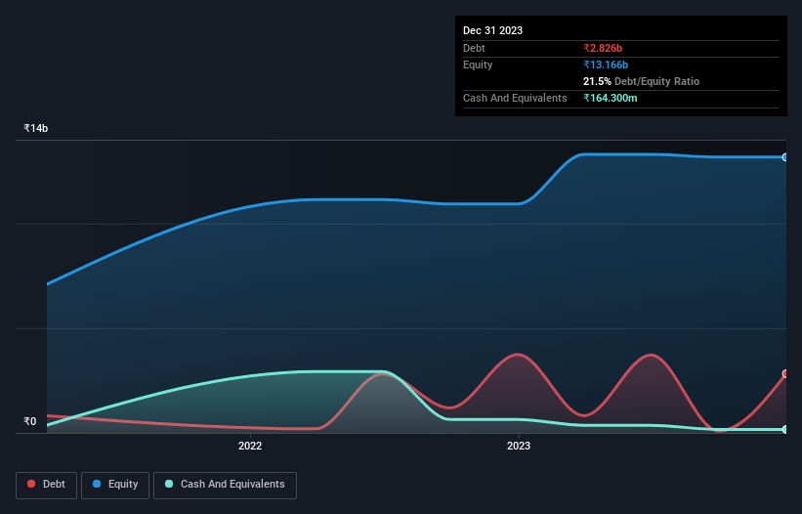Click the Dec 31 2023 tooltip date
The height and width of the screenshot is (514, 802).
point(492,30)
